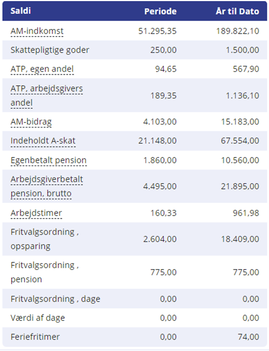The height and width of the screenshot is (351, 269).
Task: Select the Saldi column header
Action: [20, 11]
